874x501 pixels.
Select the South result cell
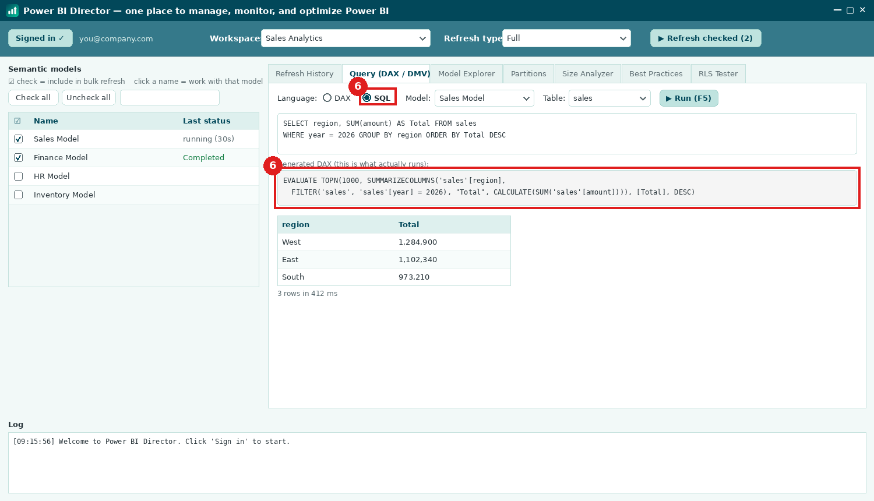pyautogui.click(x=293, y=277)
